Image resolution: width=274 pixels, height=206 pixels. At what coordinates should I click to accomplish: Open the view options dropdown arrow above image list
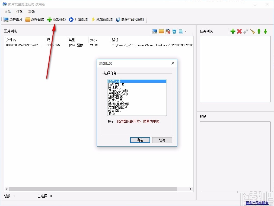pos(186,31)
